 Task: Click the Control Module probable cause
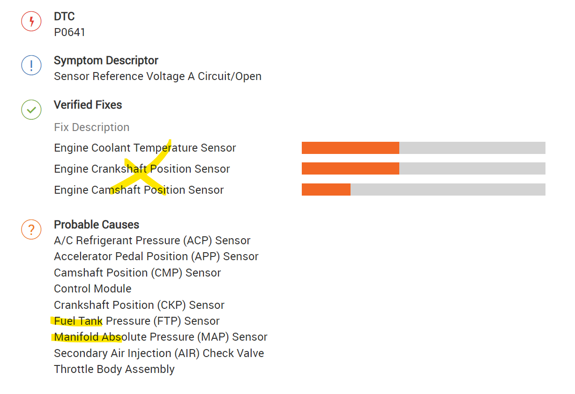[92, 289]
